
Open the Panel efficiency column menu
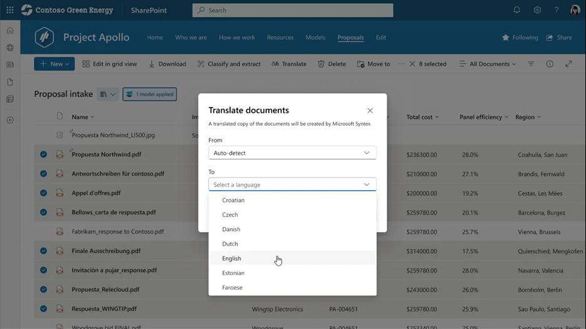pos(484,117)
